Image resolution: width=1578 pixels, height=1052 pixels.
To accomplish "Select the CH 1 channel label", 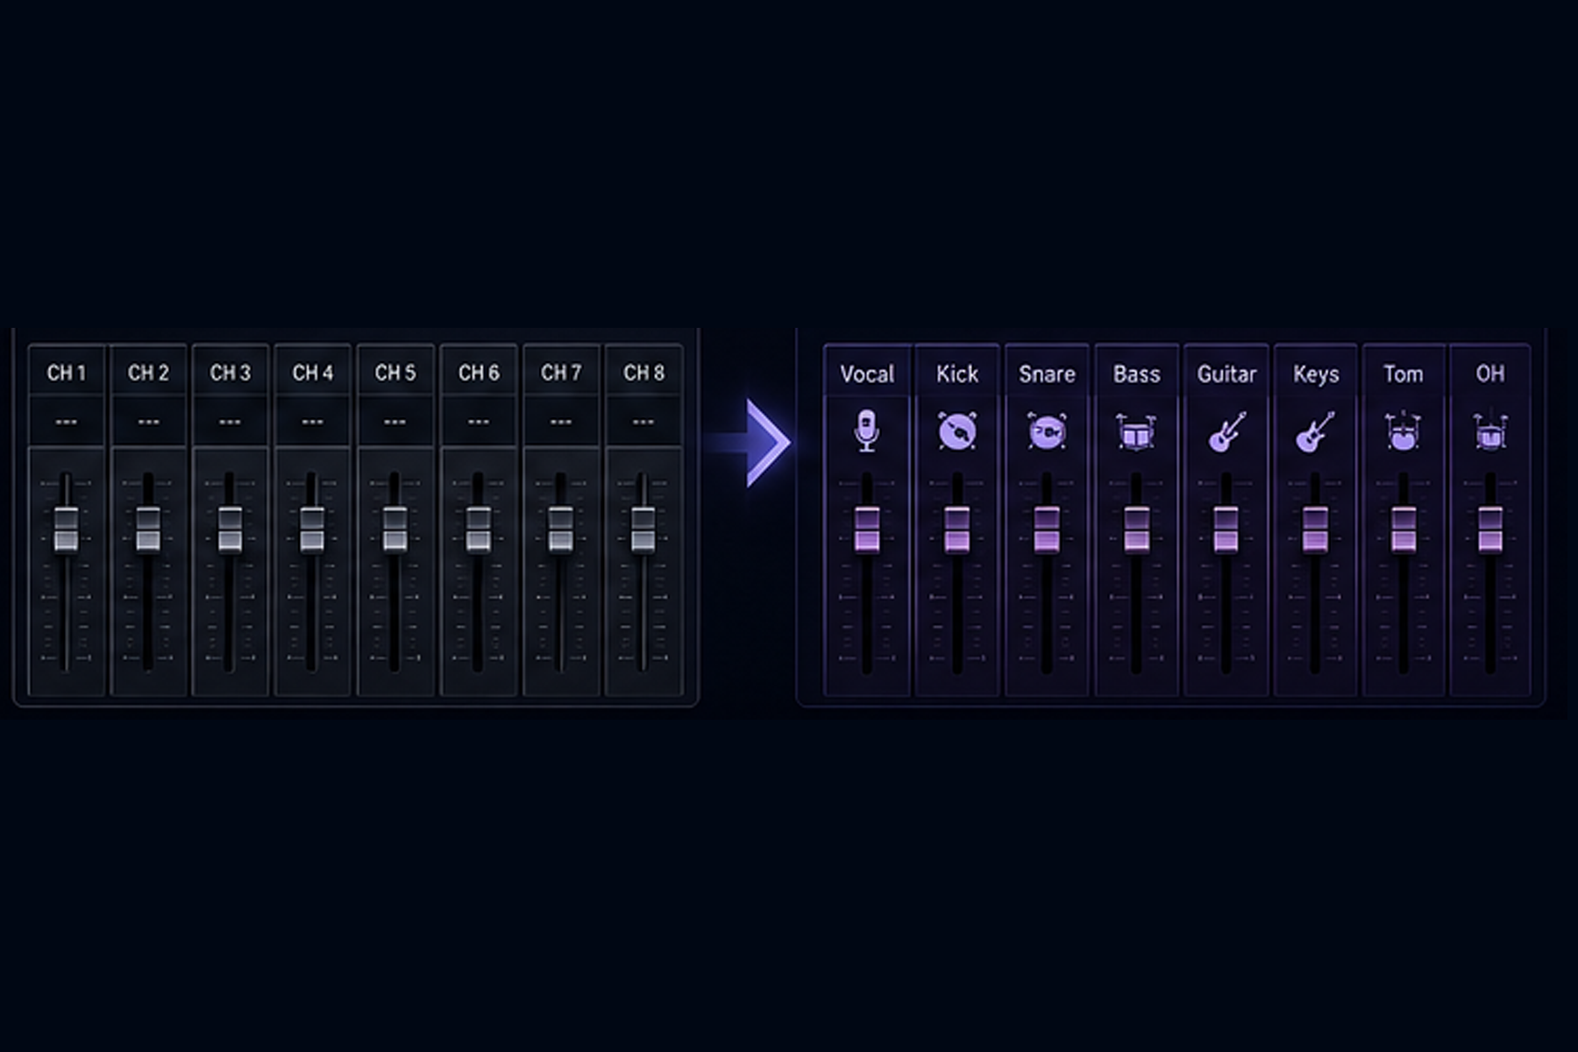I will point(67,373).
